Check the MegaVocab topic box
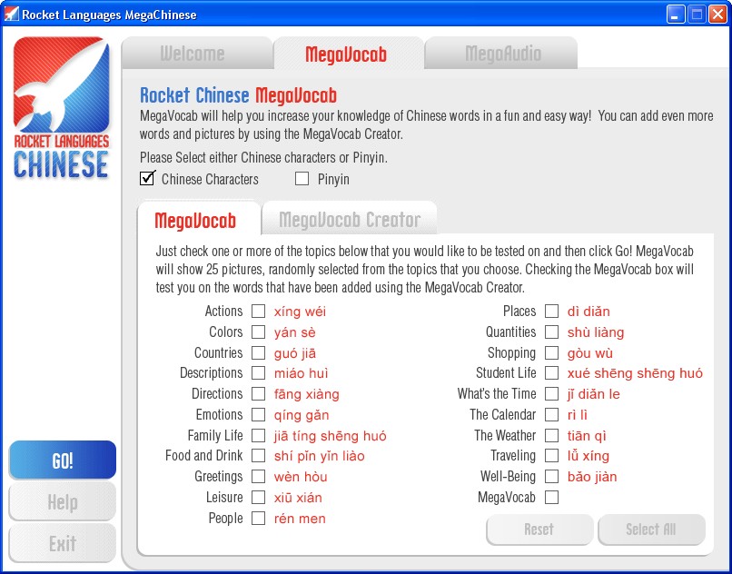The image size is (732, 574). [552, 498]
